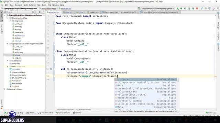
Task: Expand the migrations folder
Action: (10, 21)
